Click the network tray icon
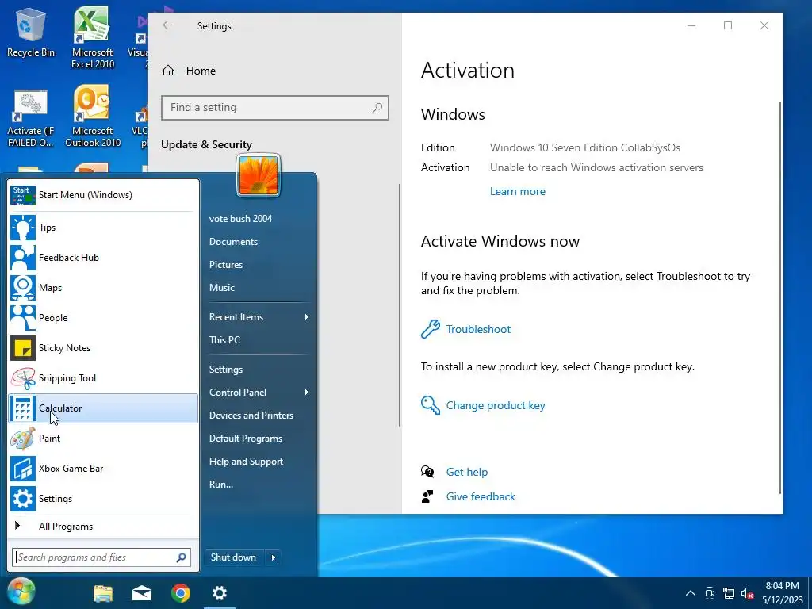The image size is (812, 609). 729,593
